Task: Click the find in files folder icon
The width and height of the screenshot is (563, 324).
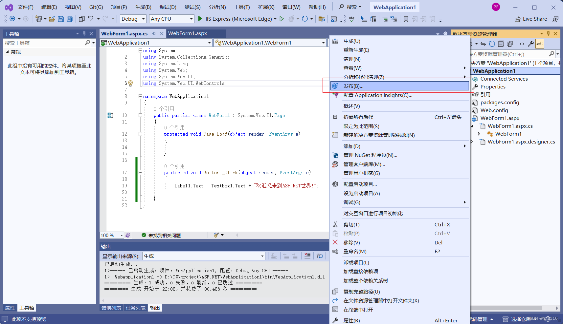Action: pyautogui.click(x=322, y=19)
